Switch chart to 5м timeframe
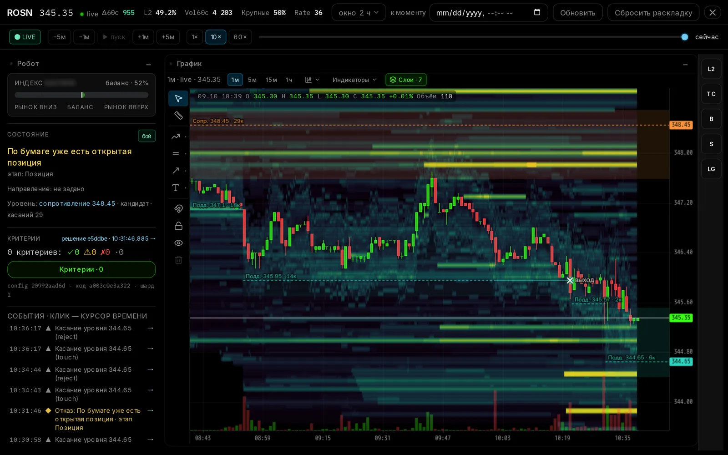Image resolution: width=728 pixels, height=455 pixels. (x=252, y=80)
